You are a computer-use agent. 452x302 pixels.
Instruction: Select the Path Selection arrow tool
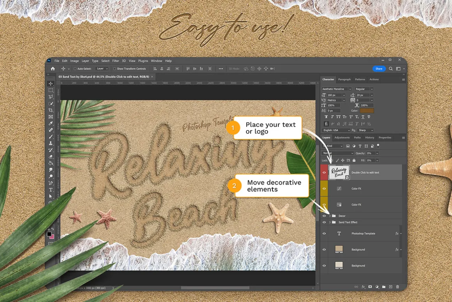(x=51, y=196)
